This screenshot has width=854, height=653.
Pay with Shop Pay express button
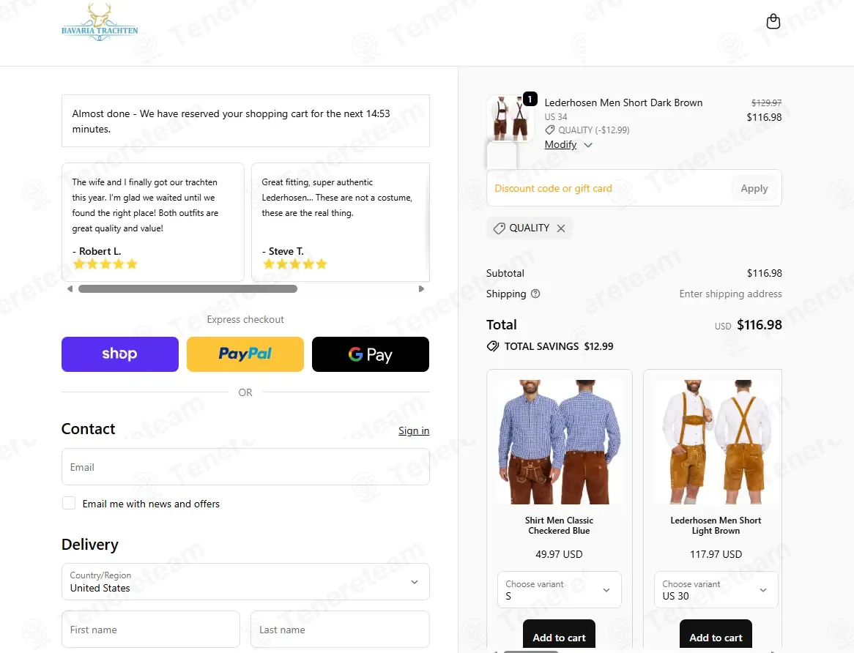click(120, 354)
